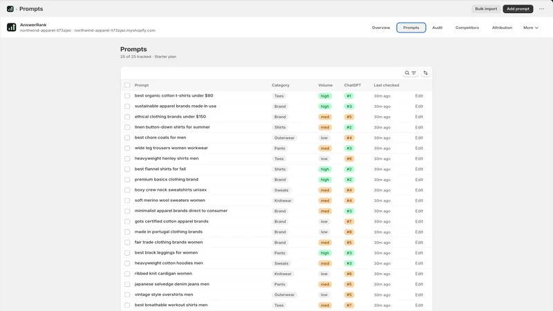553x311 pixels.
Task: Click med volume badge on 'wide leg trousers' row
Action: 325,149
